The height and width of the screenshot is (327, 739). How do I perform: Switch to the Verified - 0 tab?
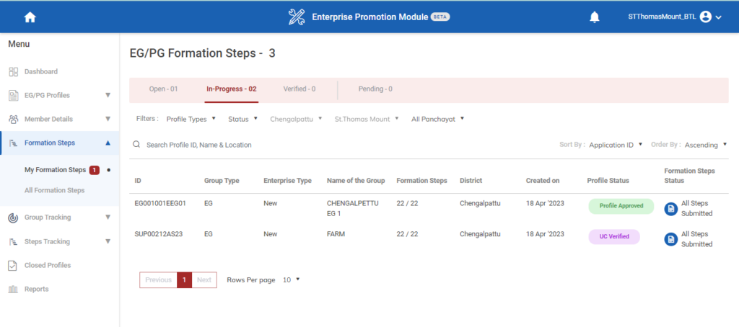tap(299, 89)
